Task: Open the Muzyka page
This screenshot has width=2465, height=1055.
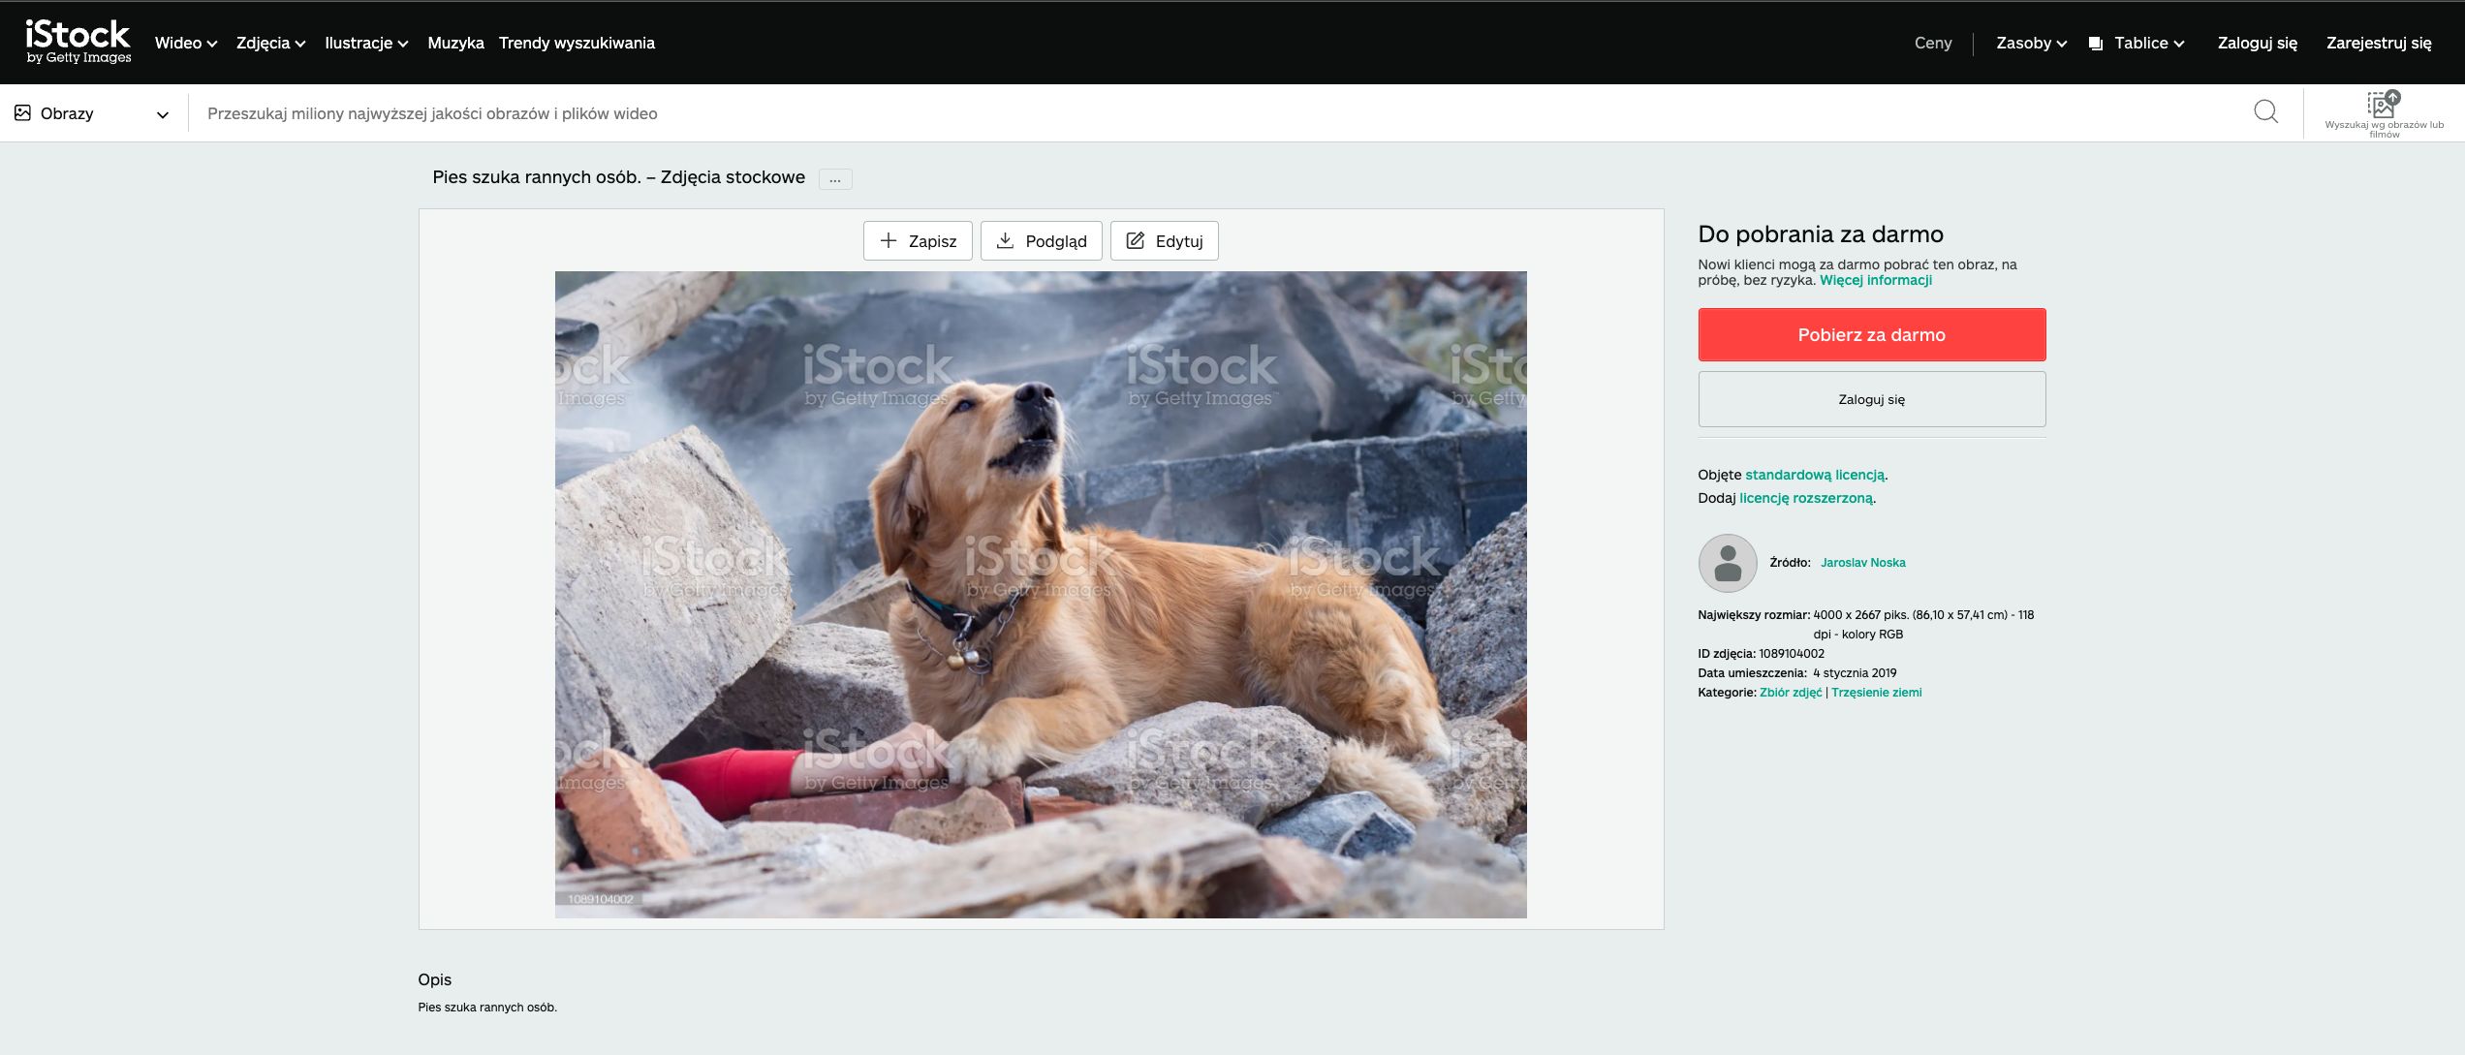Action: pos(455,44)
